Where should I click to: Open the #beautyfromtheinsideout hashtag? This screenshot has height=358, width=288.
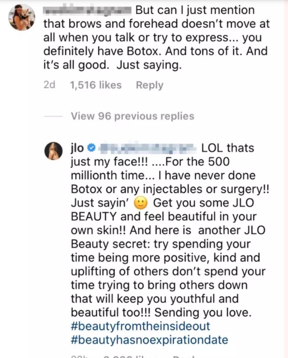coord(140,327)
